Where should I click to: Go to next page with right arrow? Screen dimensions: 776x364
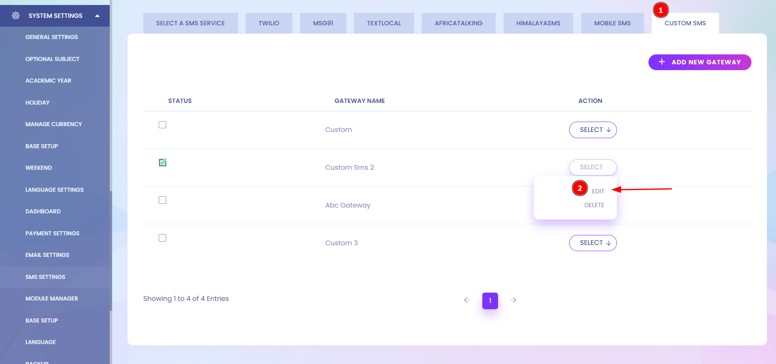pyautogui.click(x=513, y=300)
